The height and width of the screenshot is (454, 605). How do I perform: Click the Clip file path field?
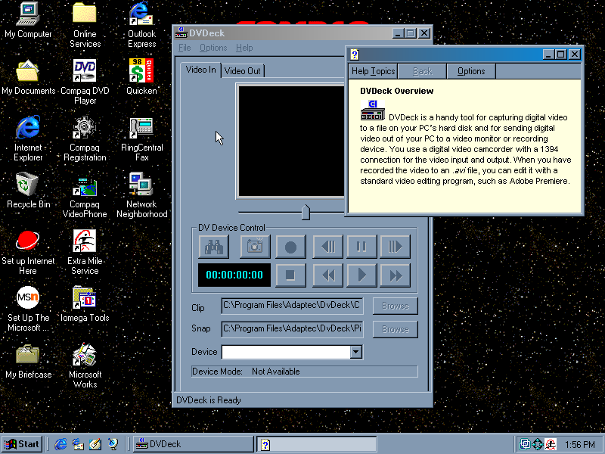click(x=292, y=306)
